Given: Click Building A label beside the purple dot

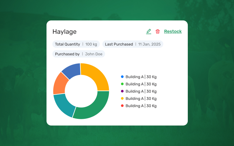Looking at the screenshot, I should (141, 91).
